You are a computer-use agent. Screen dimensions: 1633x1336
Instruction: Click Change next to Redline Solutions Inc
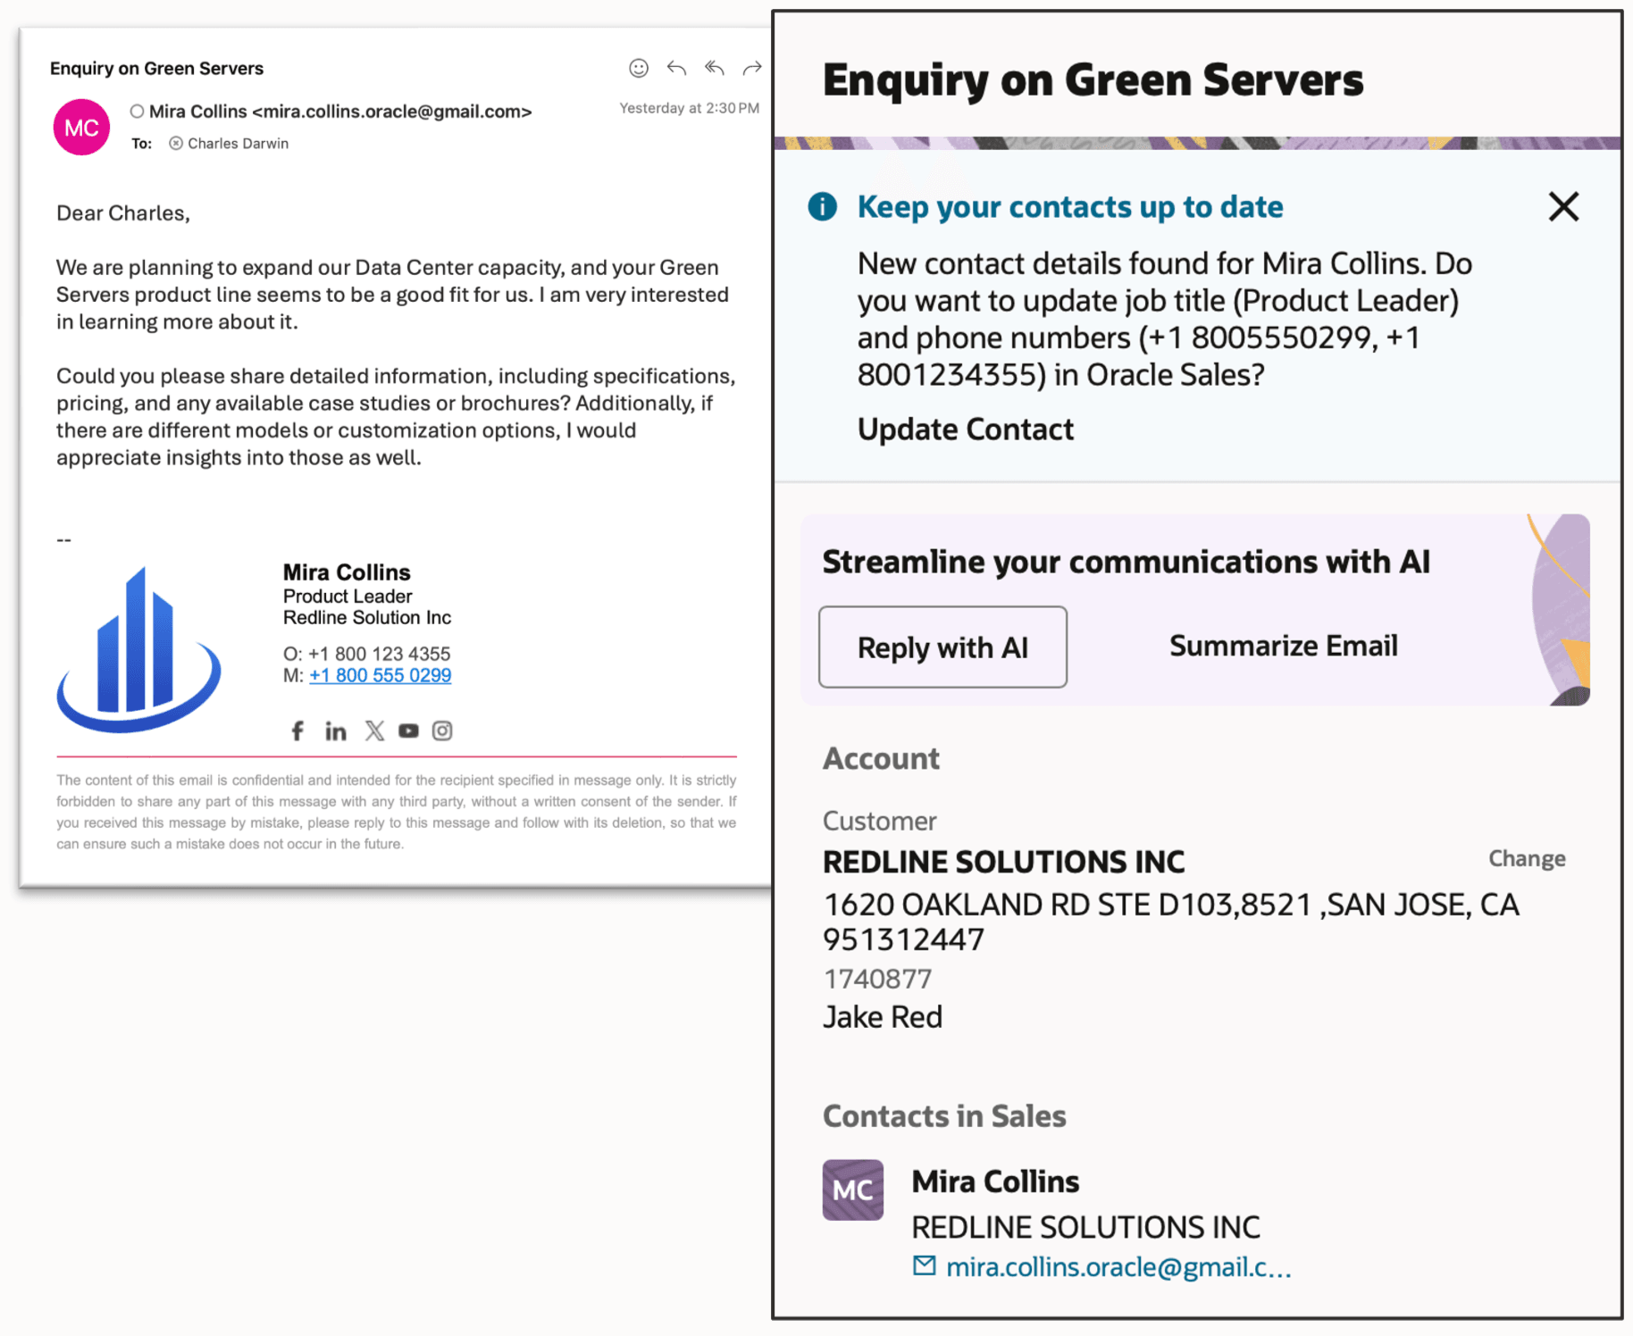coord(1527,858)
